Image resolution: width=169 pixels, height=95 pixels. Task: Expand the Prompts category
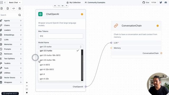pyautogui.click(x=12, y=49)
